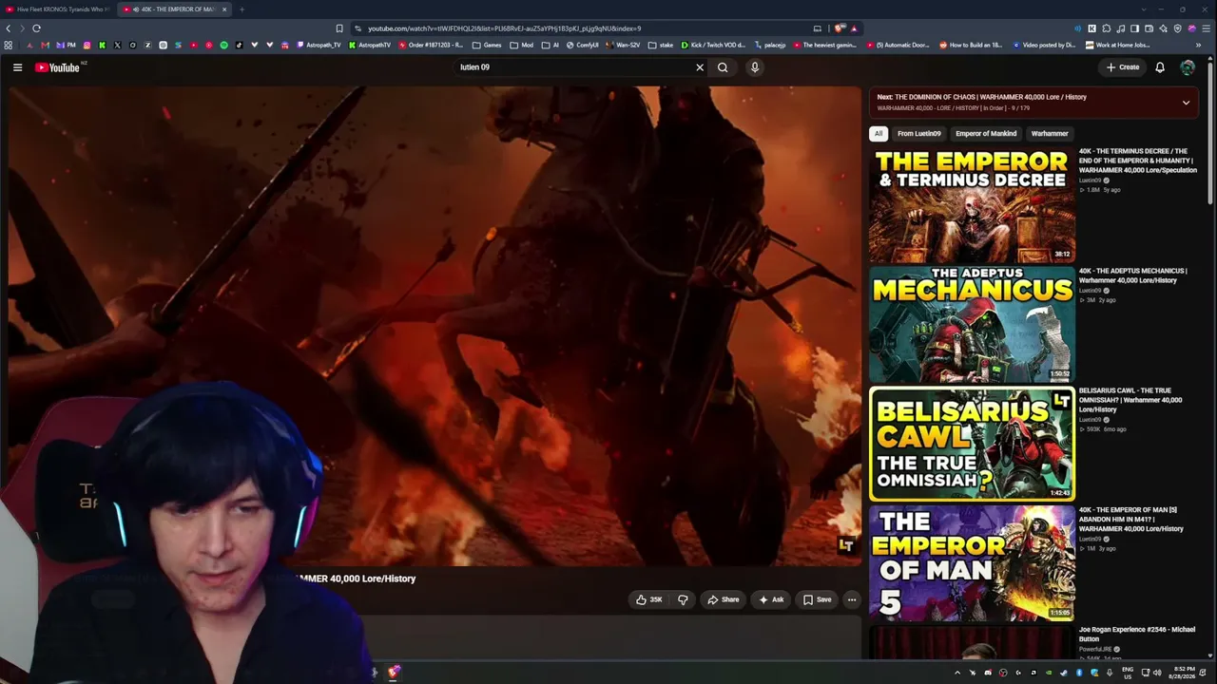This screenshot has width=1217, height=684.
Task: Open the Instagram bookmark icon
Action: (x=87, y=45)
